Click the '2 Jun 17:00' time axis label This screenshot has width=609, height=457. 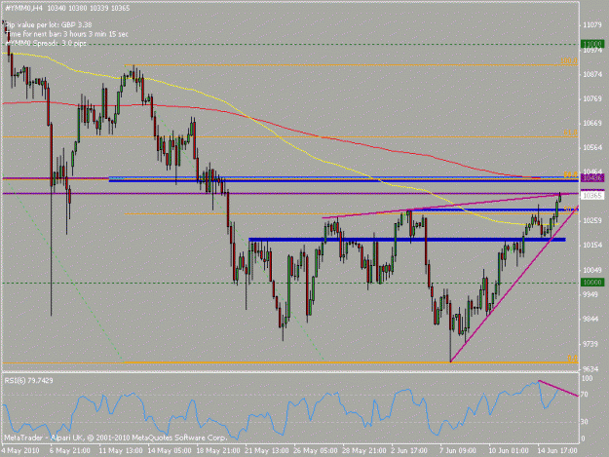click(x=409, y=450)
